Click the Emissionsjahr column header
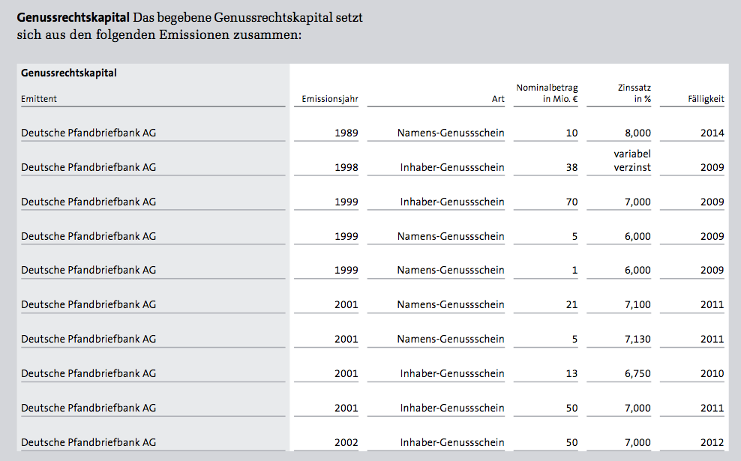 [329, 99]
